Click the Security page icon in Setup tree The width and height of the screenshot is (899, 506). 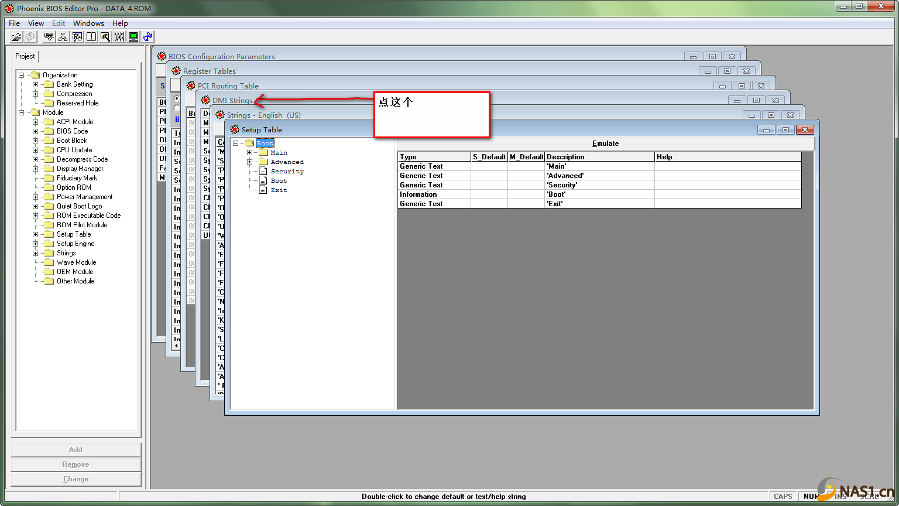click(x=263, y=171)
